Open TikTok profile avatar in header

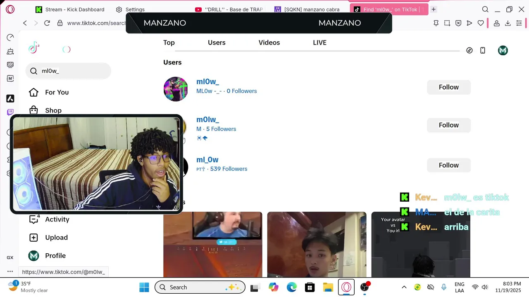coord(503,50)
